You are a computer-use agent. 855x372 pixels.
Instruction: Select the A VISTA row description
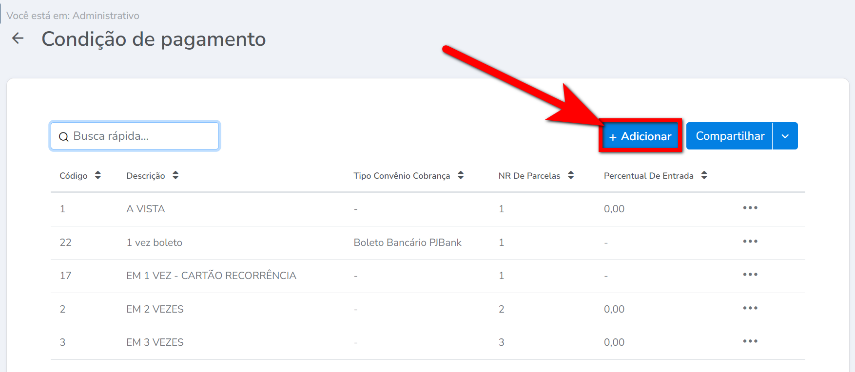pyautogui.click(x=146, y=209)
